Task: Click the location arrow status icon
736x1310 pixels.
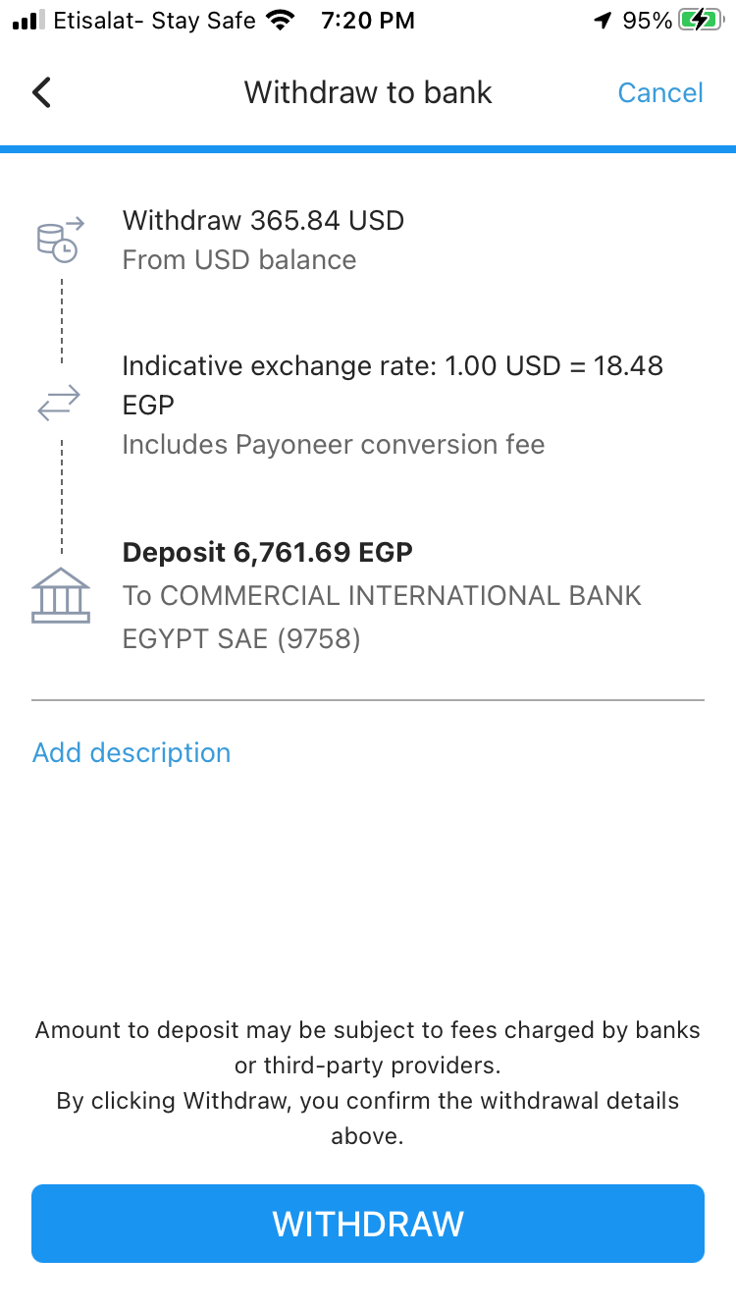Action: [603, 21]
